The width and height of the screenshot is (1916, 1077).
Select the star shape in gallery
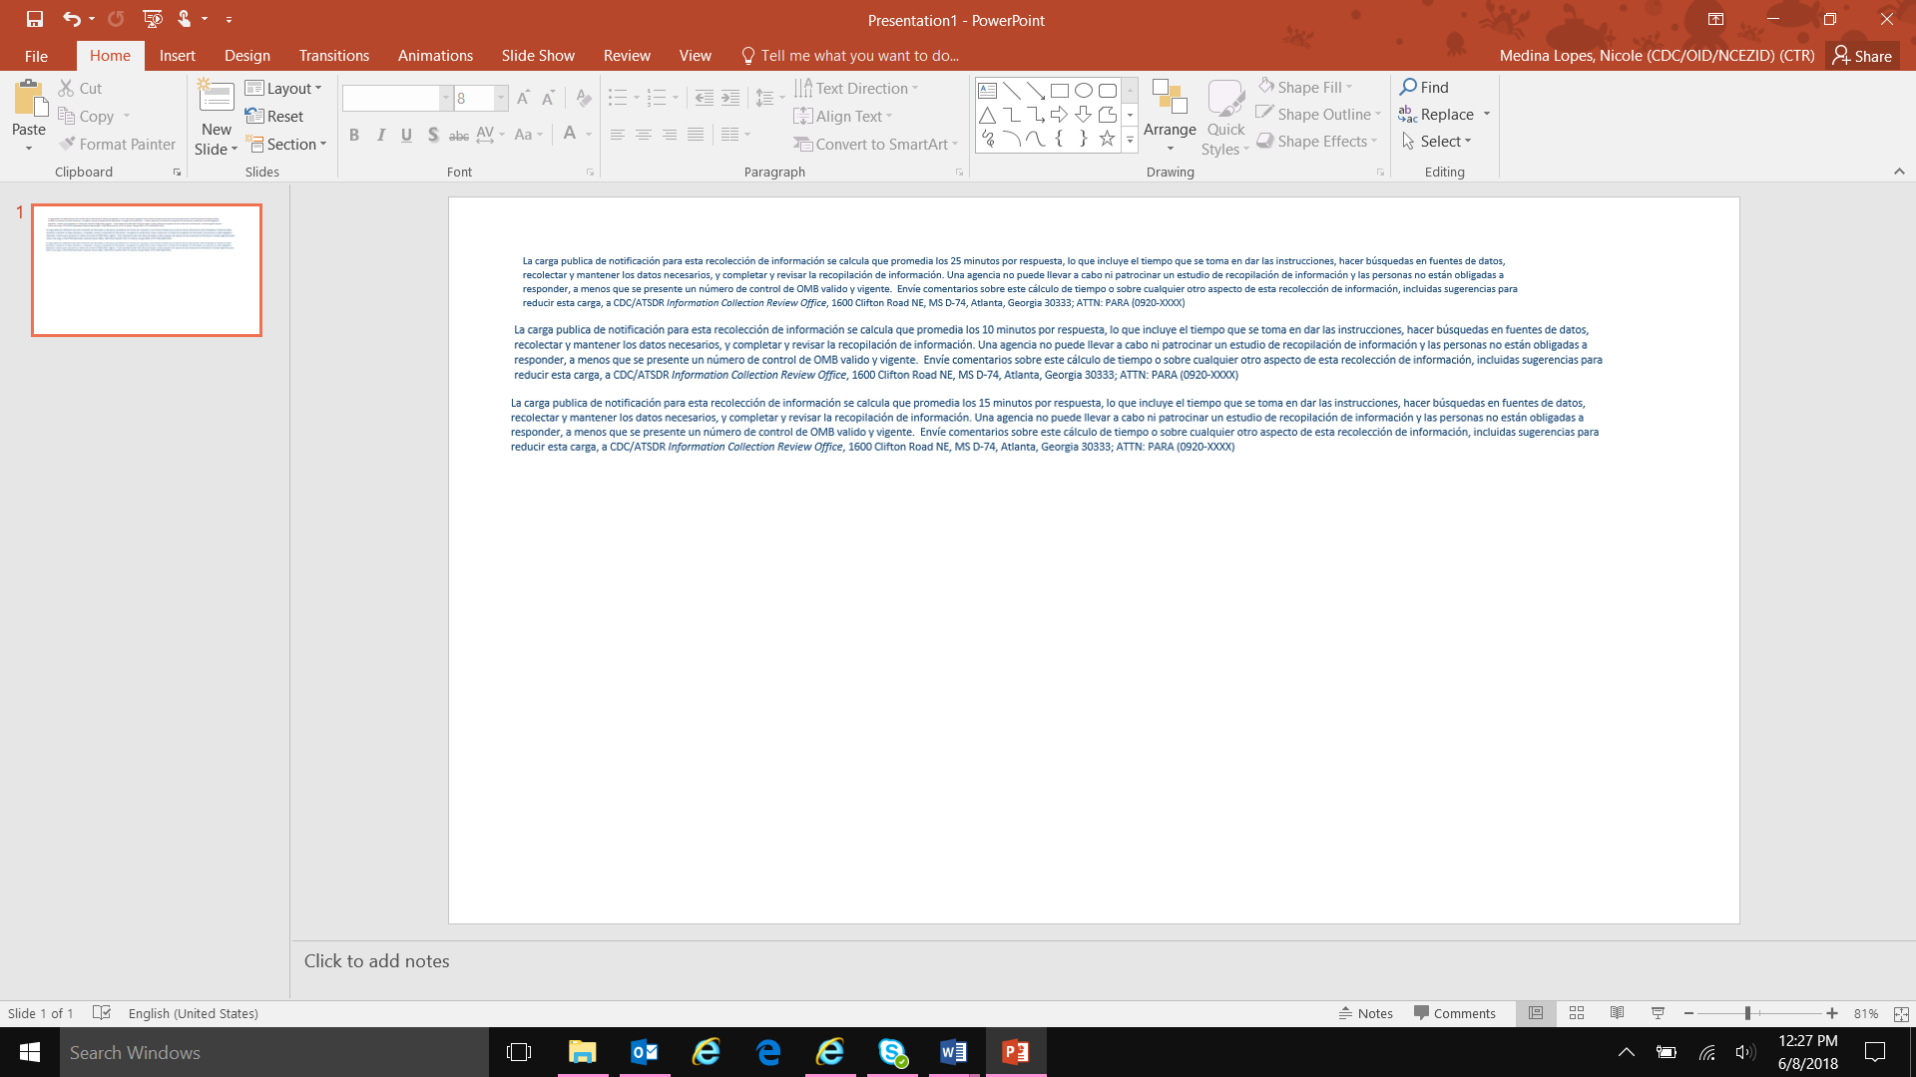(1107, 139)
